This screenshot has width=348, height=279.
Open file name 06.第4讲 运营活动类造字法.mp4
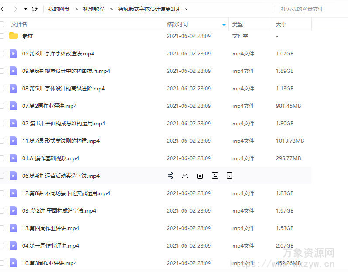coord(61,176)
